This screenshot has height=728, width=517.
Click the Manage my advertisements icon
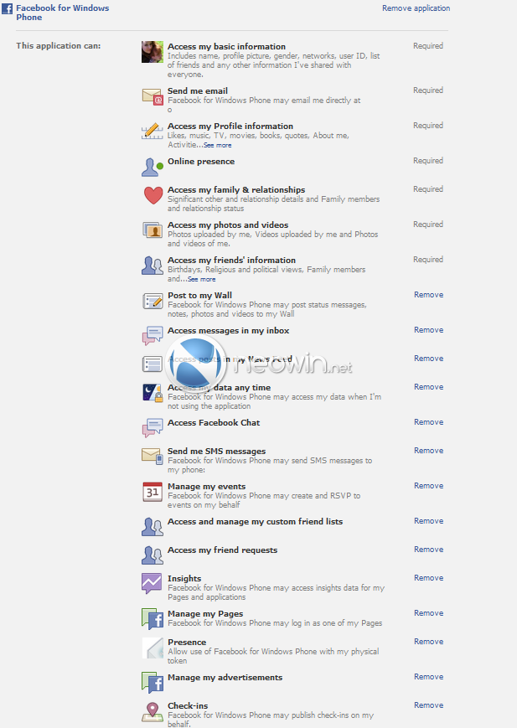click(x=153, y=683)
